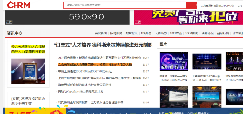Click the 广告 label on the 590x90 banner
The image size is (243, 114).
[9, 22]
